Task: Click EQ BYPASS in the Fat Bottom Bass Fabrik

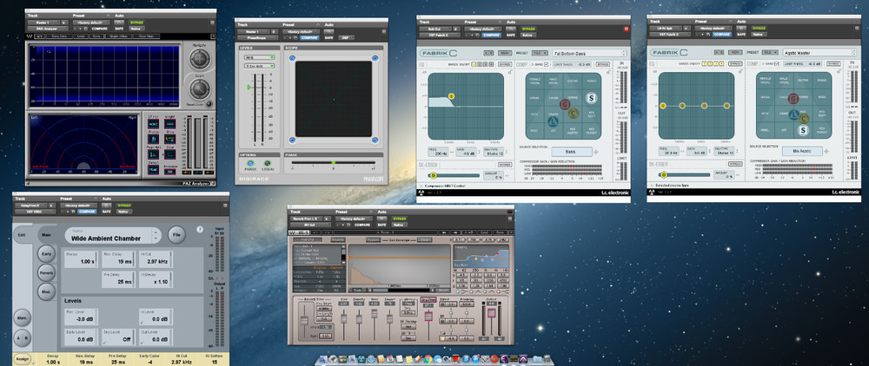Action: click(x=505, y=65)
